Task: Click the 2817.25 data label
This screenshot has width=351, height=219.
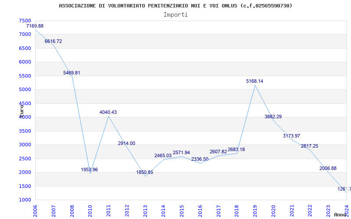Action: (309, 146)
